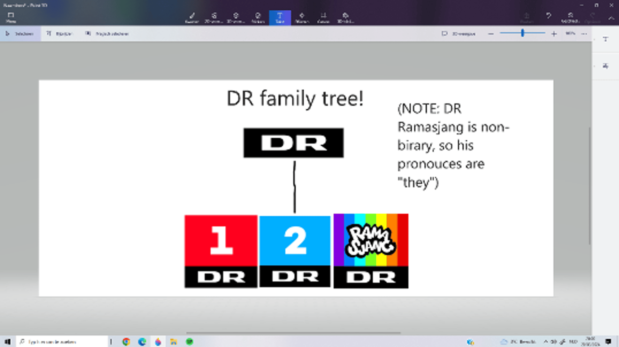This screenshot has height=347, width=619.
Task: Open the History panel
Action: (570, 17)
